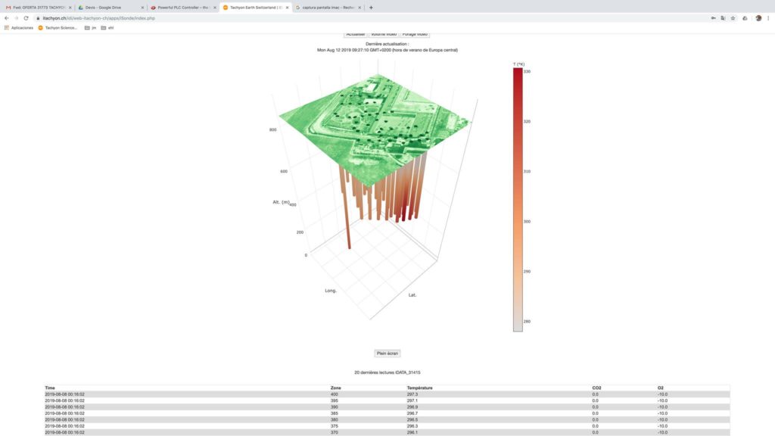This screenshot has width=775, height=436.
Task: Close the 'Tachyon Earth Switzerland' tab
Action: coord(287,8)
